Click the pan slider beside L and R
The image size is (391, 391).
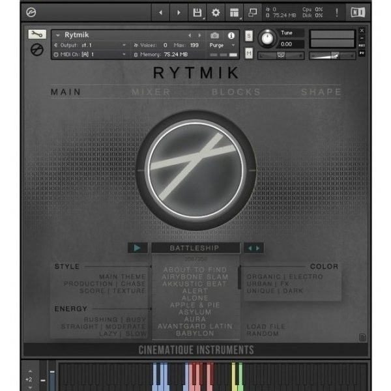tap(281, 55)
